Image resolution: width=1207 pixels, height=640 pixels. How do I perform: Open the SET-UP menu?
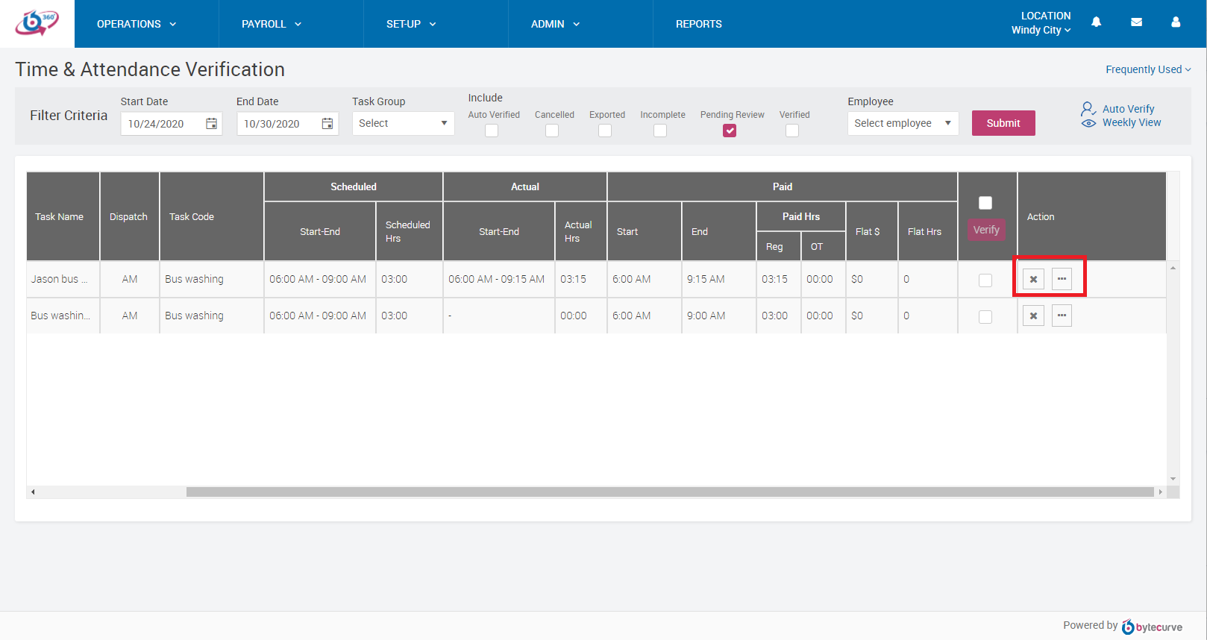pos(411,24)
